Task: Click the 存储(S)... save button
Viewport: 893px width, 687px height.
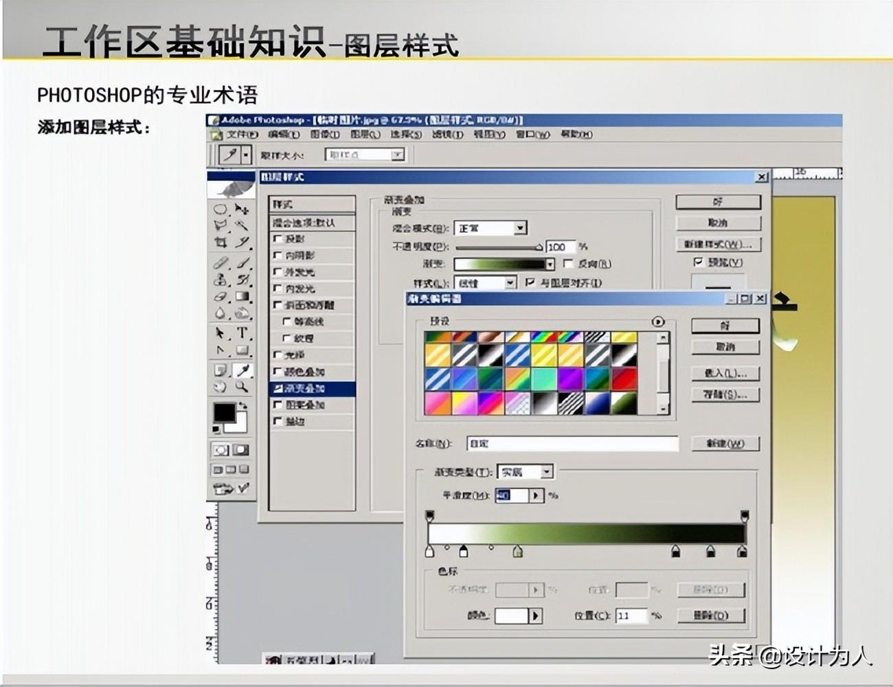Action: (x=725, y=394)
